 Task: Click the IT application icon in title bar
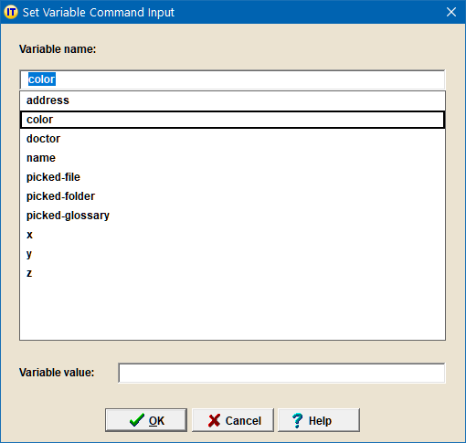(x=11, y=12)
